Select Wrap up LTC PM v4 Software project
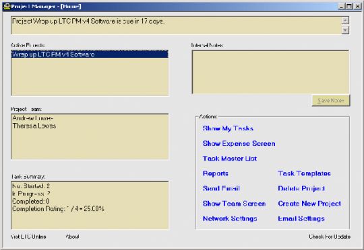364x250 pixels. pos(90,54)
